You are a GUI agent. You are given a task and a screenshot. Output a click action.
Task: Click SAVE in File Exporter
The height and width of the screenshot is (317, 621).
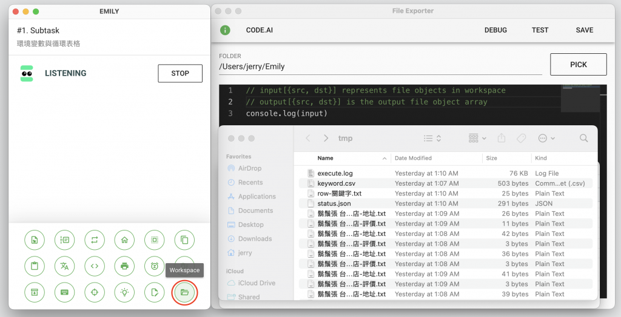pyautogui.click(x=584, y=30)
